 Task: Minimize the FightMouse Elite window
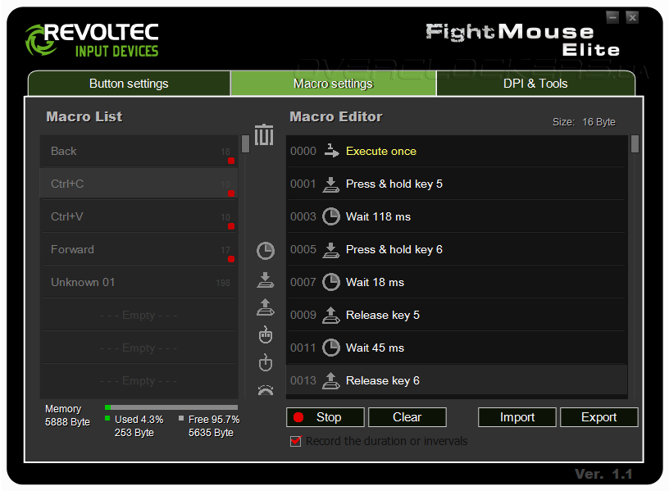(x=612, y=17)
